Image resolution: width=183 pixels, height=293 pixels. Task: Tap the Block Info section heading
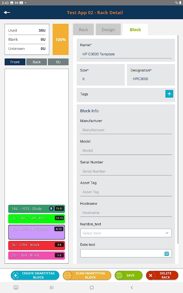(89, 111)
